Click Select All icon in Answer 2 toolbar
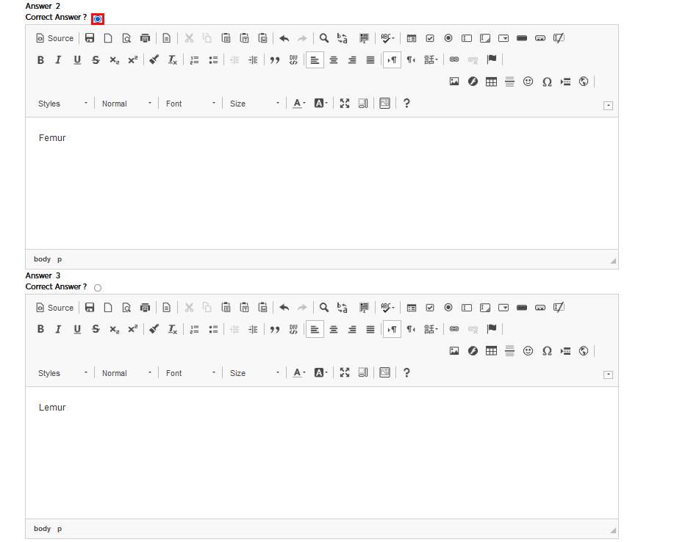 (364, 38)
